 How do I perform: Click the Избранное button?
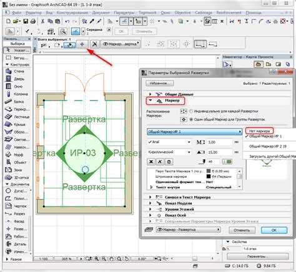click(x=160, y=84)
